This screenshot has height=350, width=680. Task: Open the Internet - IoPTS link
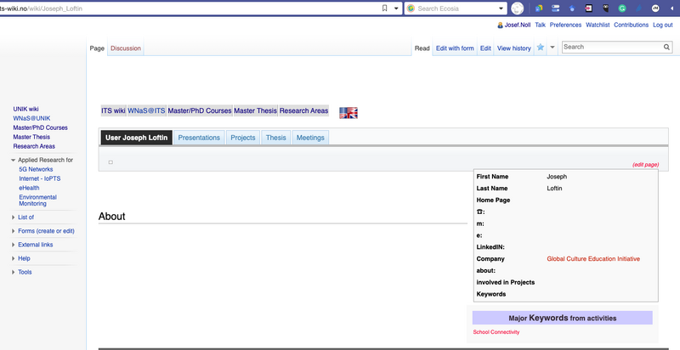40,178
